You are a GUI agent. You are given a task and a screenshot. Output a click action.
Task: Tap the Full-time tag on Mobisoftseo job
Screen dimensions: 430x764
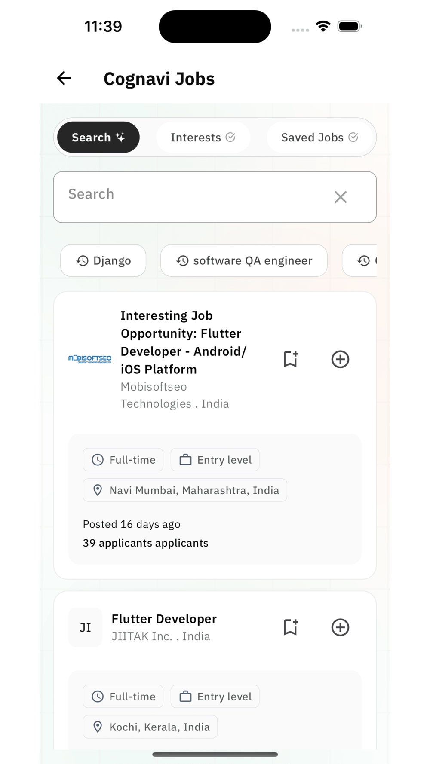pyautogui.click(x=123, y=460)
